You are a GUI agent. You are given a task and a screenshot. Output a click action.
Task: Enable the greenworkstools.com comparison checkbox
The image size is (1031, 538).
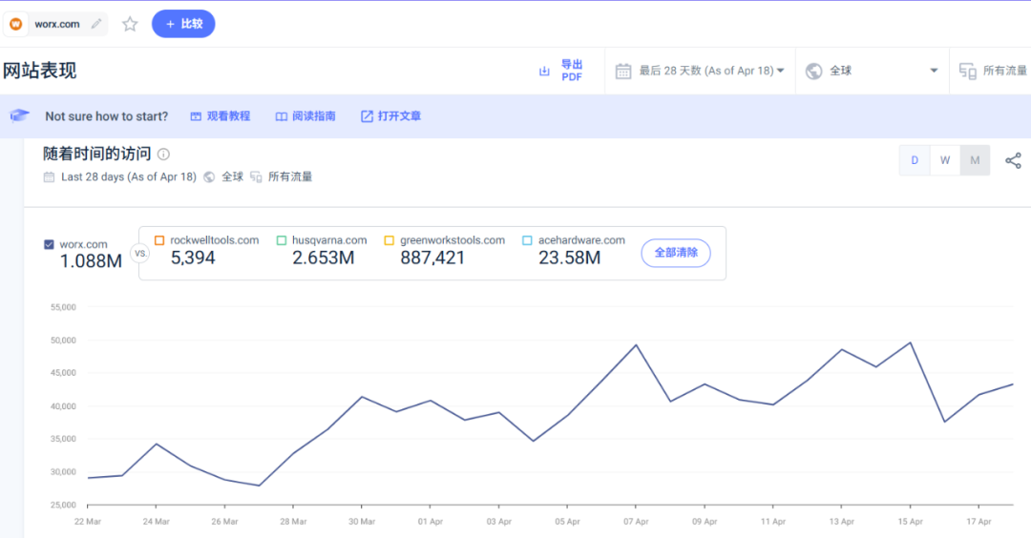coord(389,240)
